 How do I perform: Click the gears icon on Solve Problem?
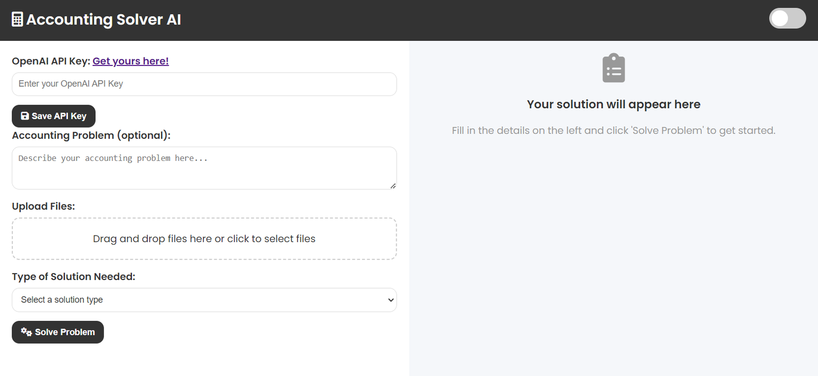26,332
